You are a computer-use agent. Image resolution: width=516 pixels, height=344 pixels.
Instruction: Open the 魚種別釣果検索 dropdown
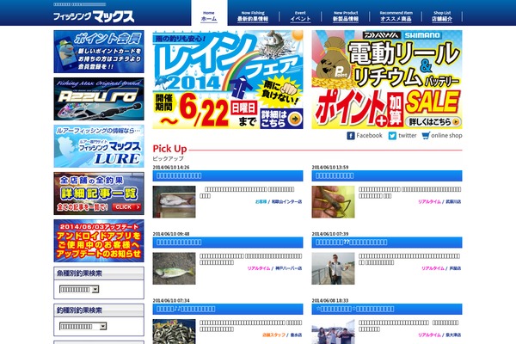(x=79, y=289)
